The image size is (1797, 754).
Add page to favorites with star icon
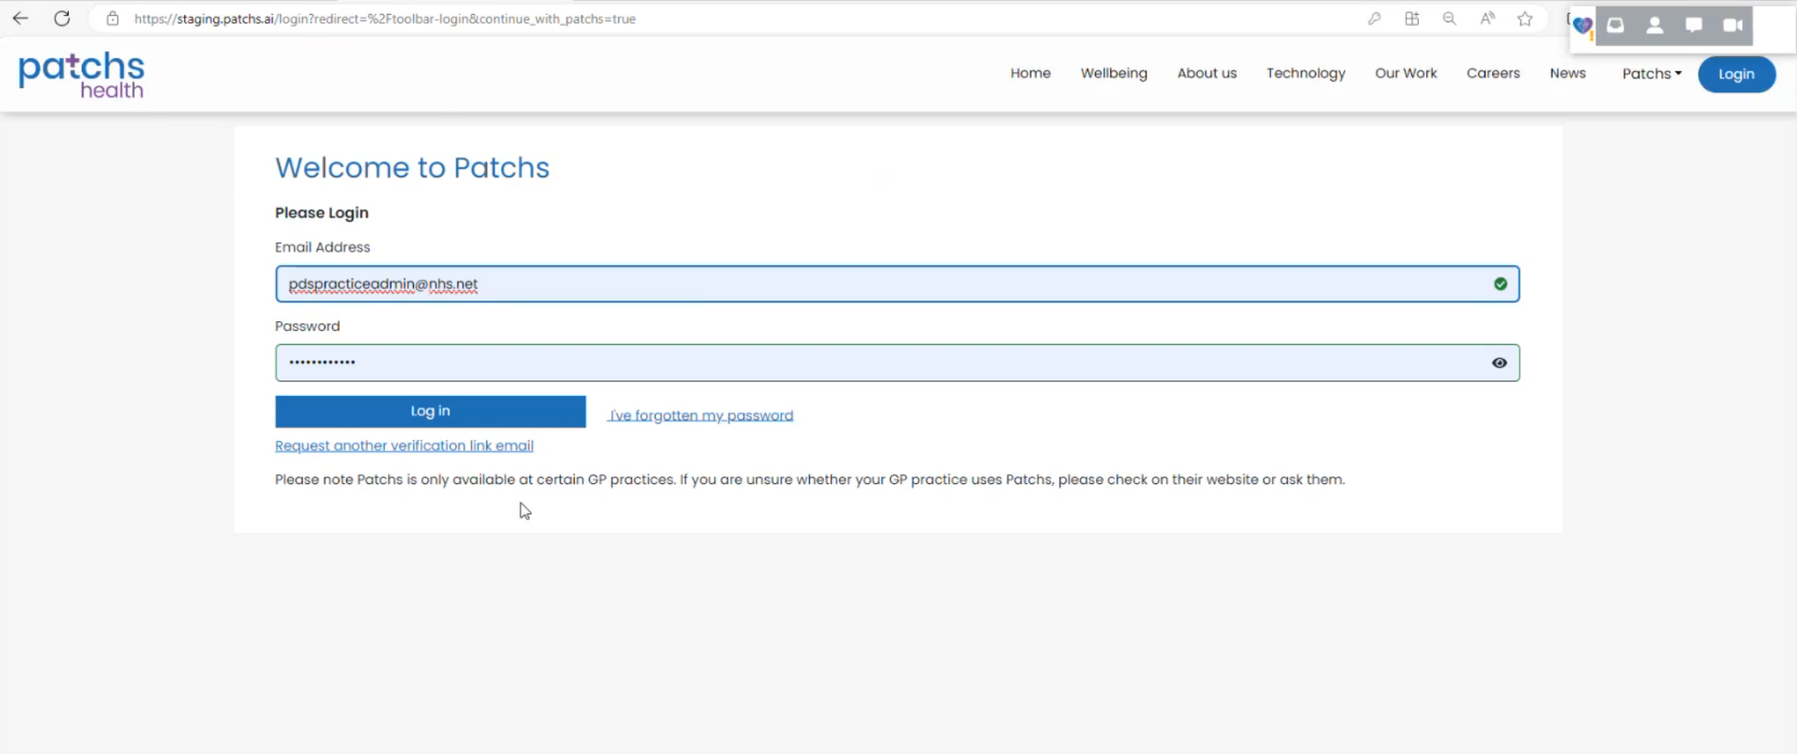click(1525, 18)
